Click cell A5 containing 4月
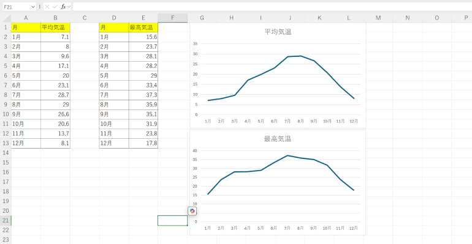472x244 pixels. pos(26,66)
